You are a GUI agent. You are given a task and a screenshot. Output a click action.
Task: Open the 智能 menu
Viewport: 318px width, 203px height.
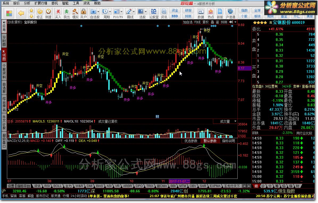(x=65, y=3)
